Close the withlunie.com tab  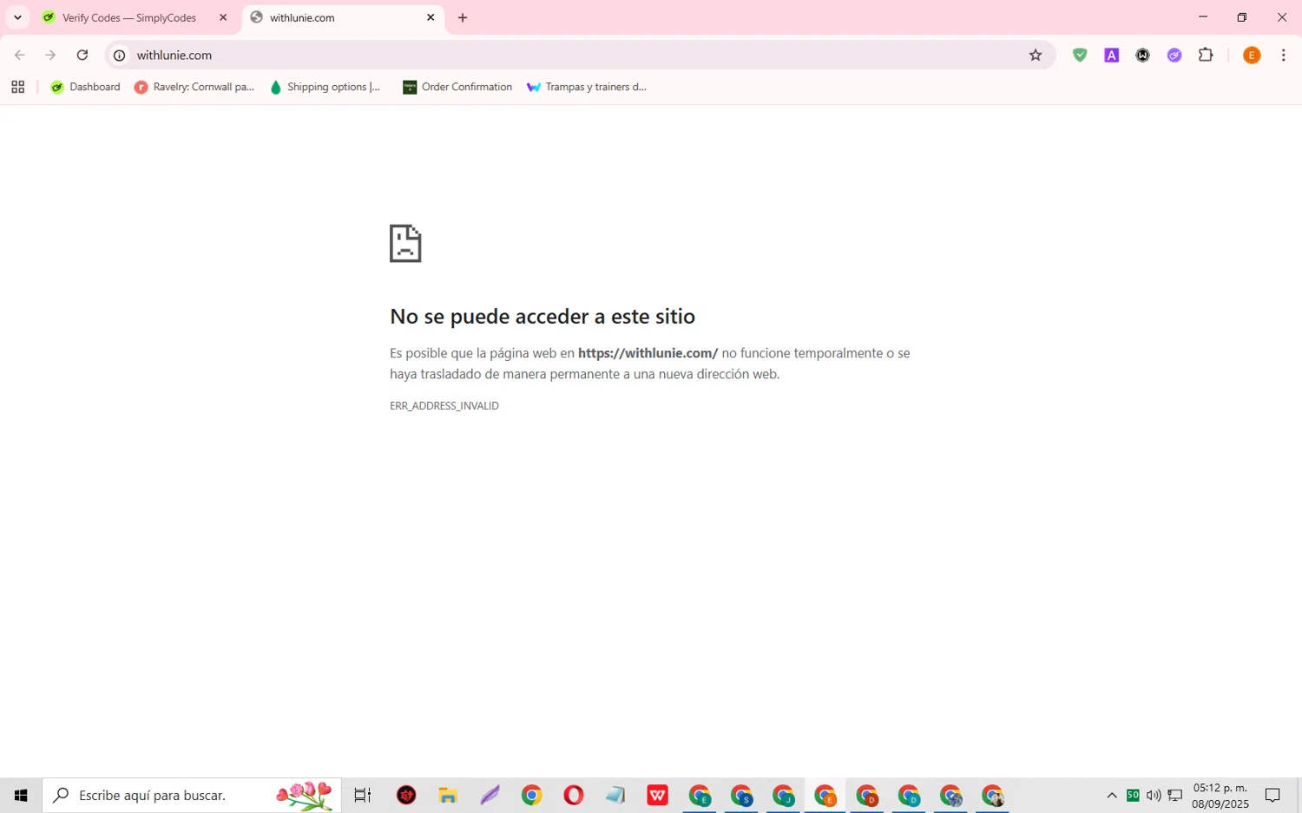click(x=431, y=17)
